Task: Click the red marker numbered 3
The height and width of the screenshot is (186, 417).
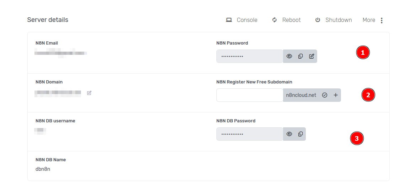Action: click(357, 139)
